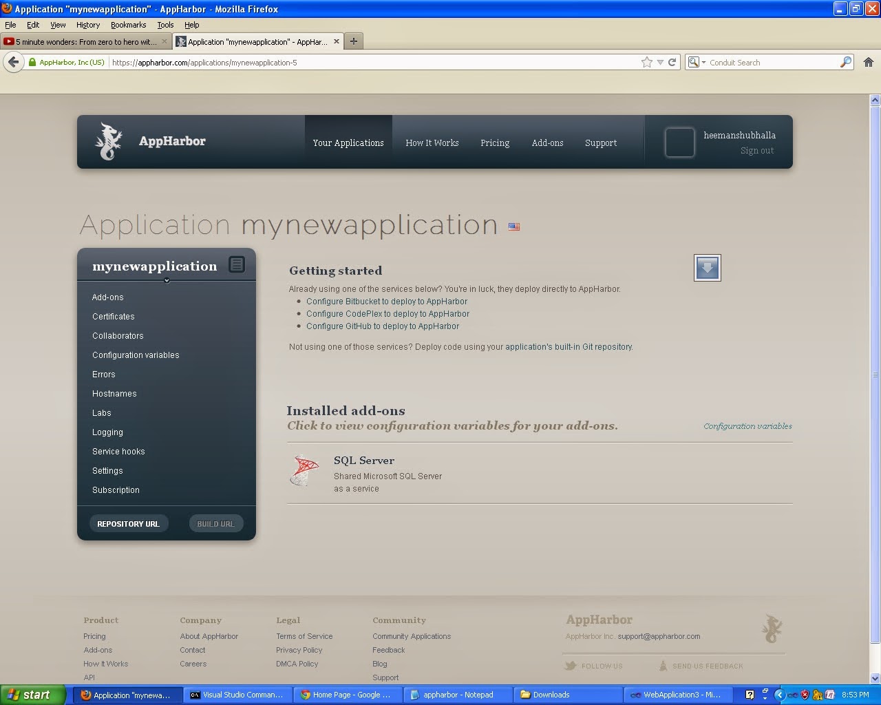Image resolution: width=881 pixels, height=705 pixels.
Task: Open the URL history dropdown arrow
Action: (x=660, y=62)
